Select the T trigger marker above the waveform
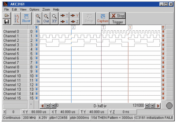Screen dimensions: 176x123 (x=103, y=27)
